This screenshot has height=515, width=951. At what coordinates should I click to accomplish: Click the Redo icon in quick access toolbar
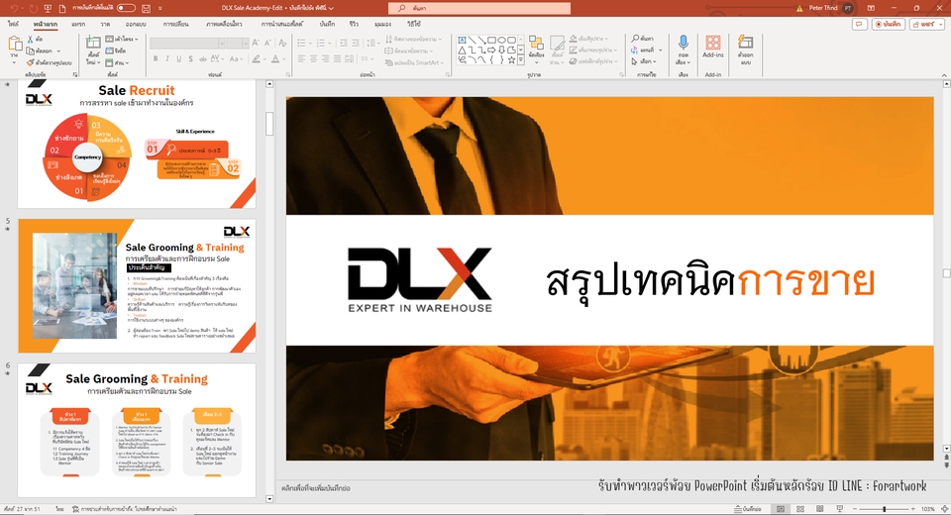click(x=32, y=8)
